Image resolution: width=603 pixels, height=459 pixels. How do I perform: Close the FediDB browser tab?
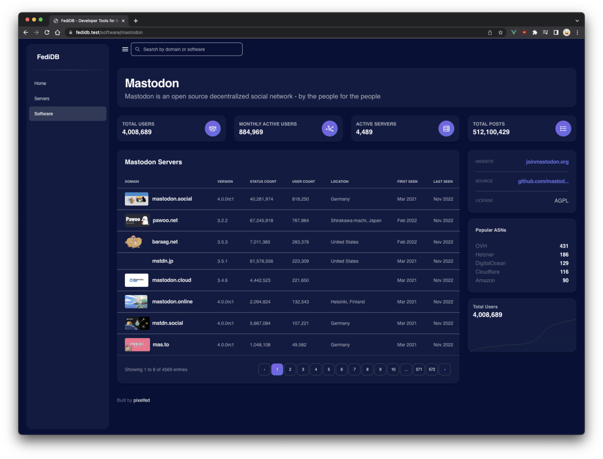[123, 20]
